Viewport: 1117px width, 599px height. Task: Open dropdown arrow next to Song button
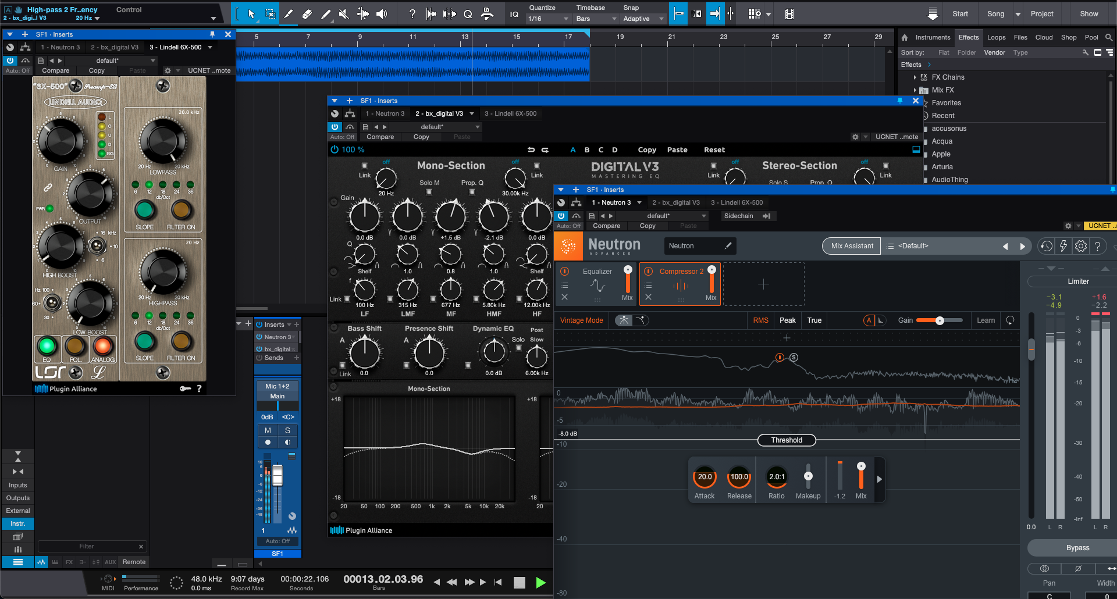click(1018, 14)
